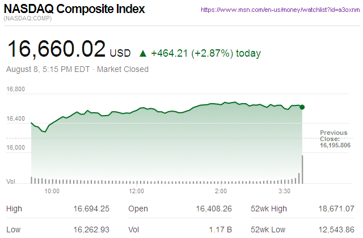Click the green up-triangle change indicator

142,54
